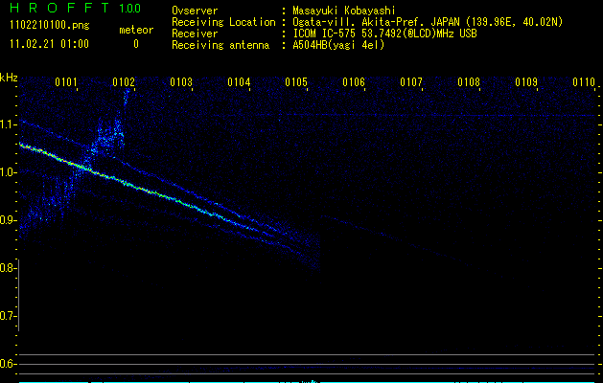Click the 0.7 frequency axis label
The width and height of the screenshot is (603, 383).
click(x=9, y=316)
